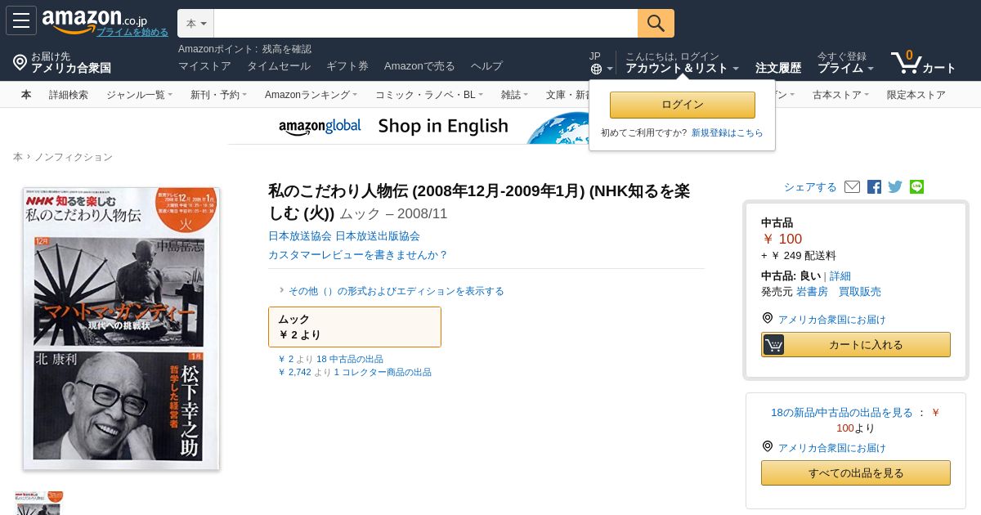The width and height of the screenshot is (981, 515).
Task: Click すべての出品を見る button
Action: (x=856, y=472)
